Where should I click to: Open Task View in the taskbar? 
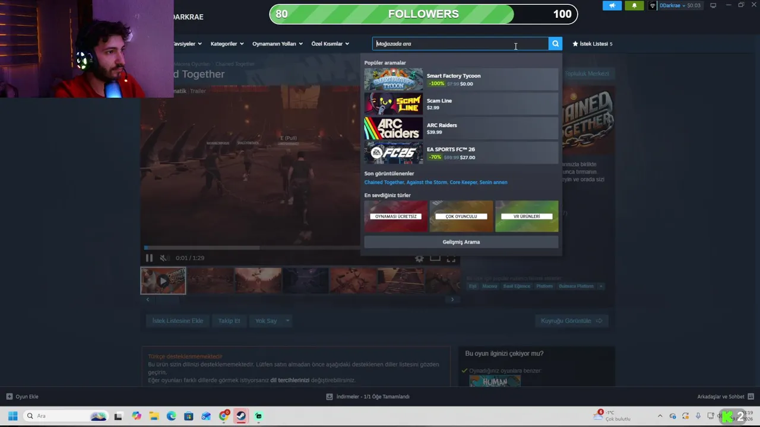tap(118, 416)
